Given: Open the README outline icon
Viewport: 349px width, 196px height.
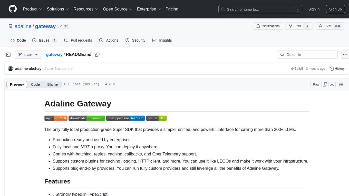Looking at the screenshot, I should 341,84.
